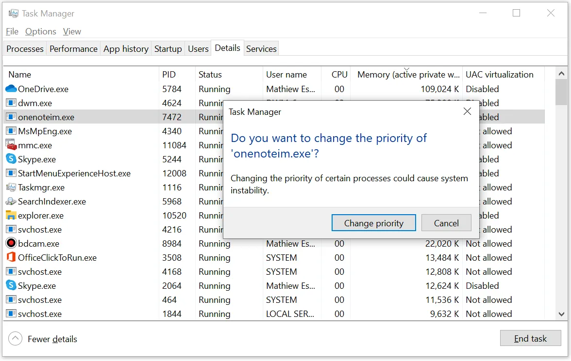The width and height of the screenshot is (571, 361).
Task: Click the mmc.exe toolbox icon
Action: 11,145
